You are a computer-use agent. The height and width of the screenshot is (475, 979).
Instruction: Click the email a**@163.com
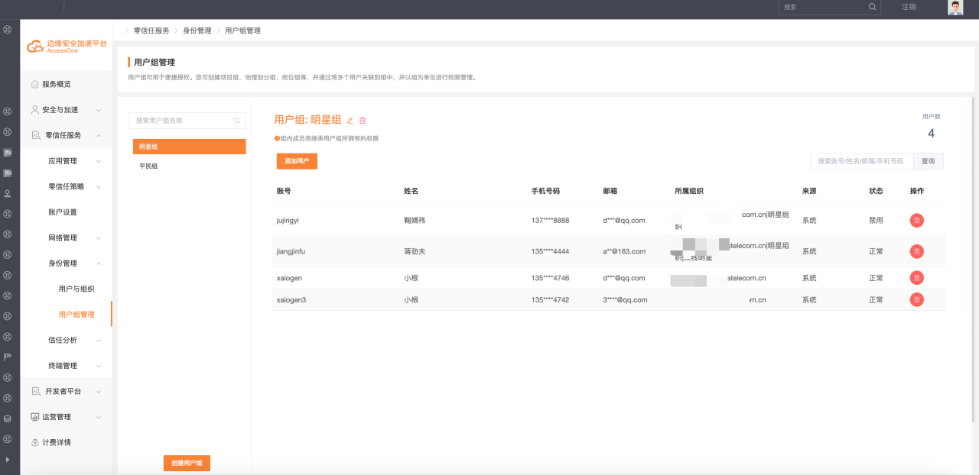624,251
